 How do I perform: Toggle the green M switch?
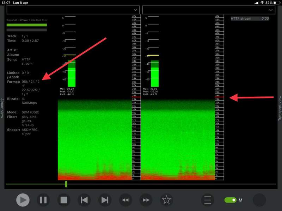coord(231,200)
